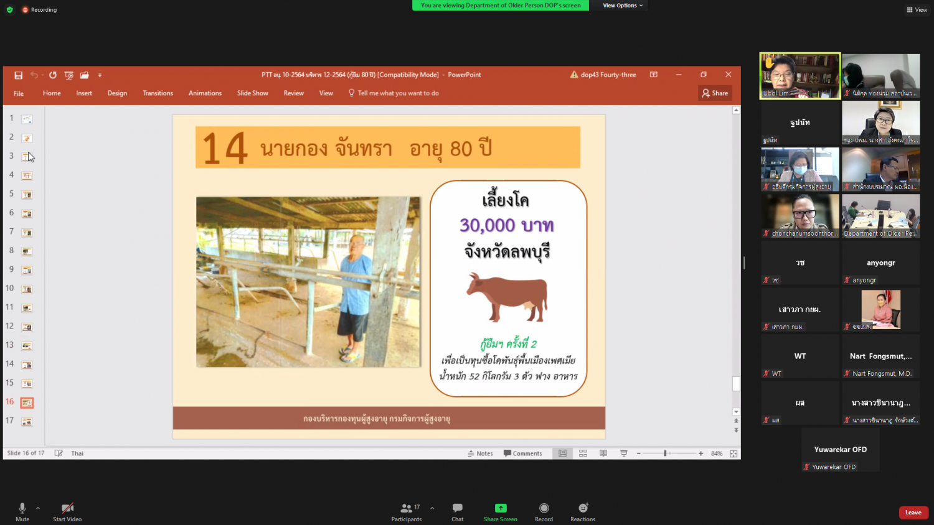Select slide 17 thumbnail
This screenshot has height=525, width=934.
[27, 422]
